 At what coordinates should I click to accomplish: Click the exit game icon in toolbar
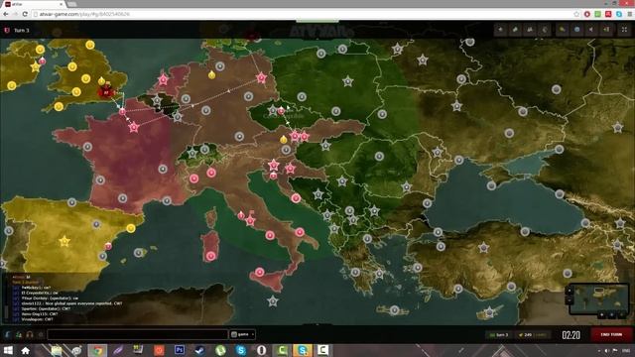[606, 30]
